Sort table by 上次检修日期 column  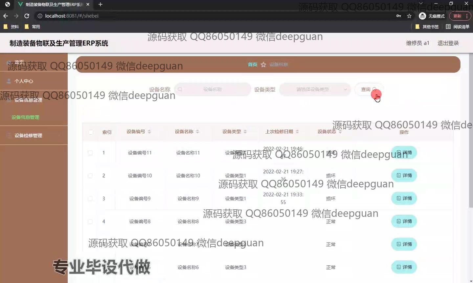click(x=297, y=132)
